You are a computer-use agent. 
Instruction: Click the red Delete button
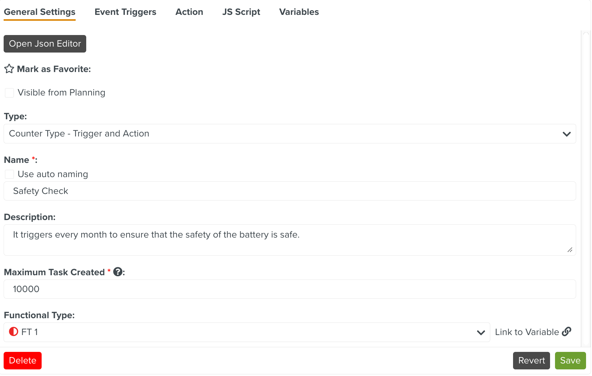22,360
